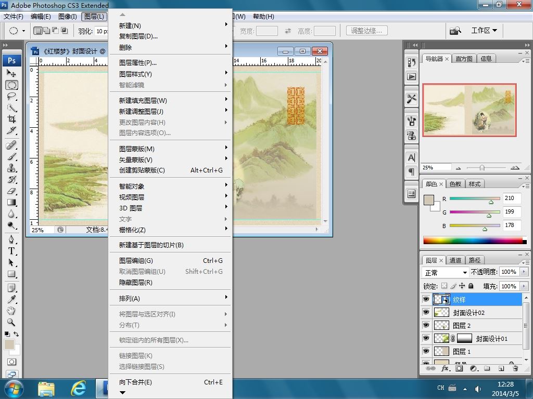Open the 文件(F) menu
The height and width of the screenshot is (399, 533).
click(x=13, y=16)
